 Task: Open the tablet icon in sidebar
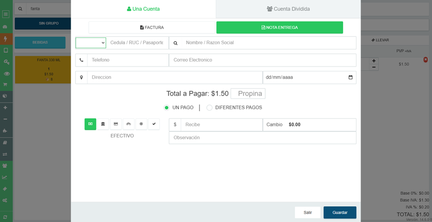point(5,50)
